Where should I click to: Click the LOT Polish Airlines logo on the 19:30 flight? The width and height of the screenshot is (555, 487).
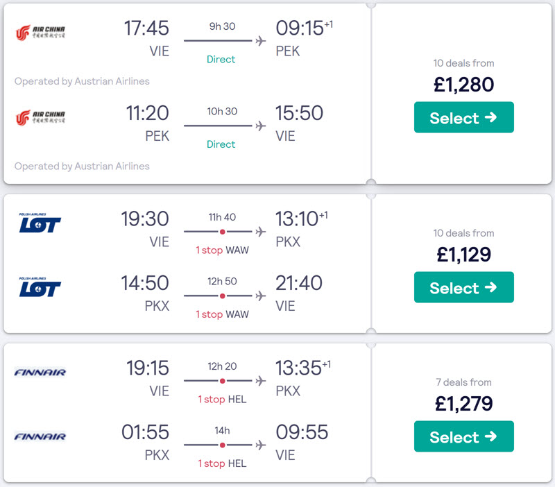(40, 223)
